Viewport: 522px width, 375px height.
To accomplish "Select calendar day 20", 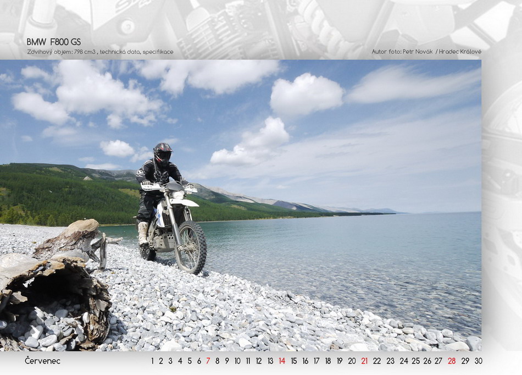I will (x=352, y=361).
